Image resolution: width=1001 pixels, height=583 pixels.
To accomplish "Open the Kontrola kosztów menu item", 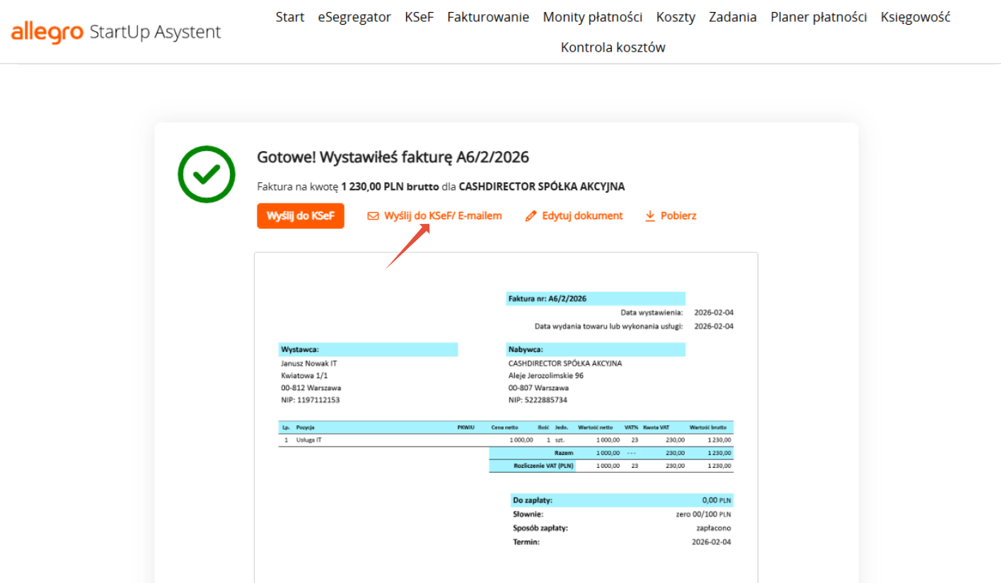I will 613,47.
